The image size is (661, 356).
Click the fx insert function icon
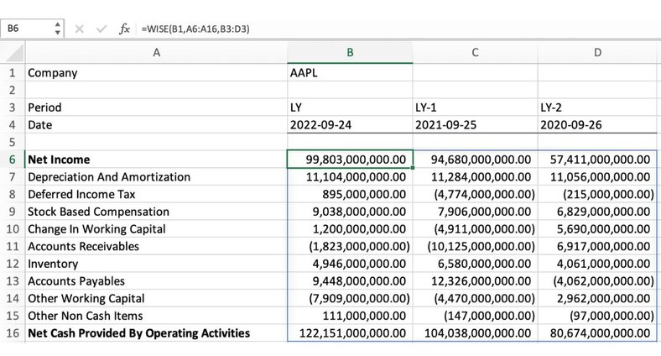click(124, 29)
